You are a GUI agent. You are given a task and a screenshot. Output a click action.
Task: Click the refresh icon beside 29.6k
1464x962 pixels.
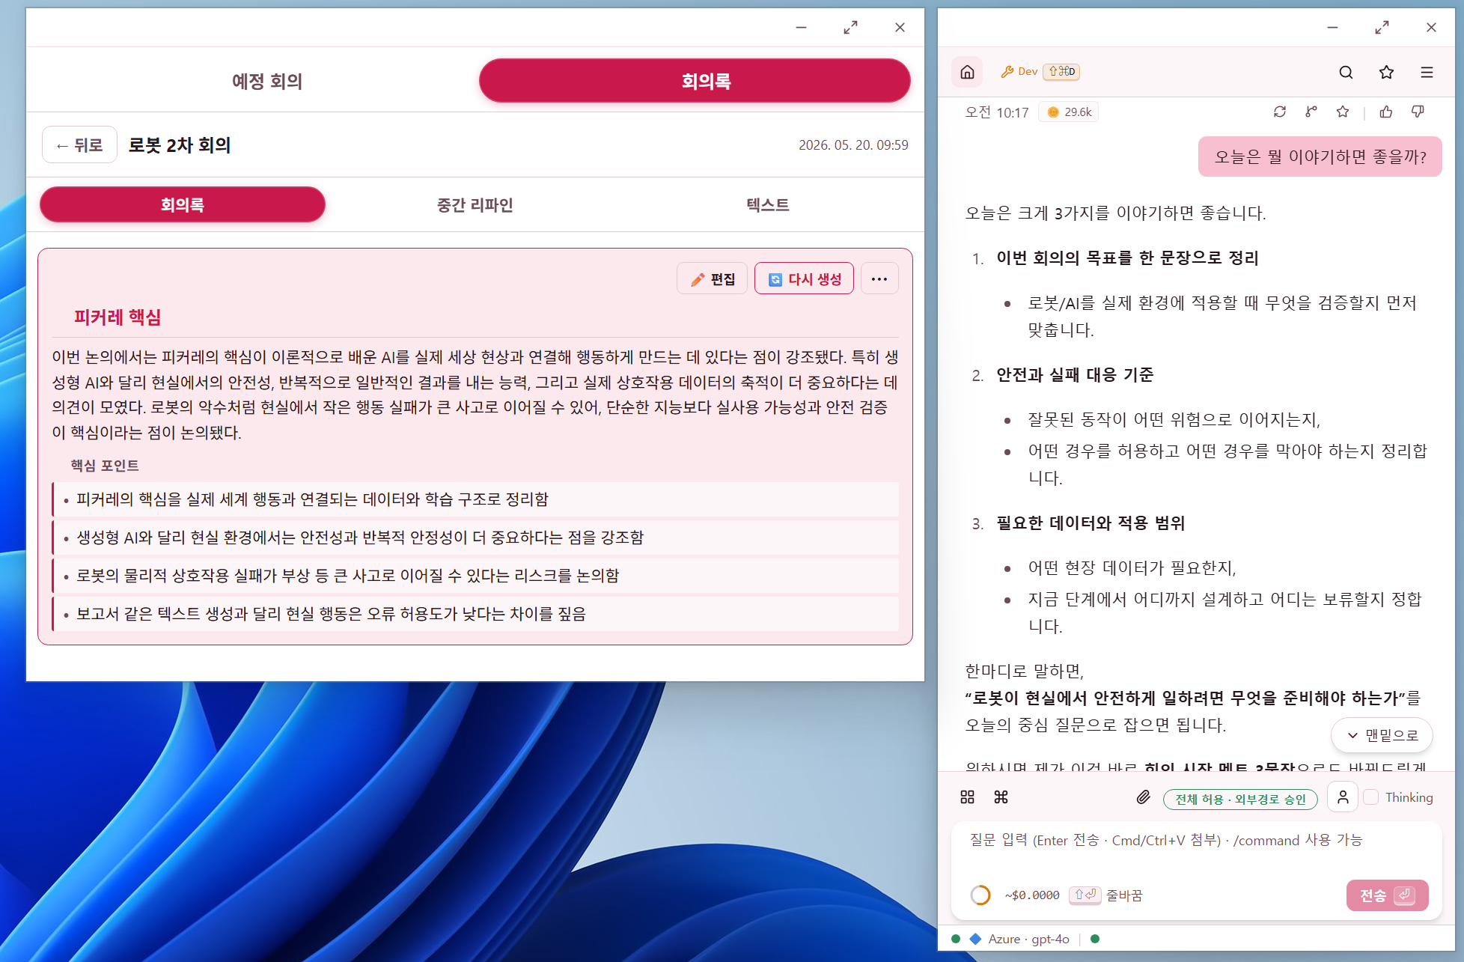(x=1280, y=112)
